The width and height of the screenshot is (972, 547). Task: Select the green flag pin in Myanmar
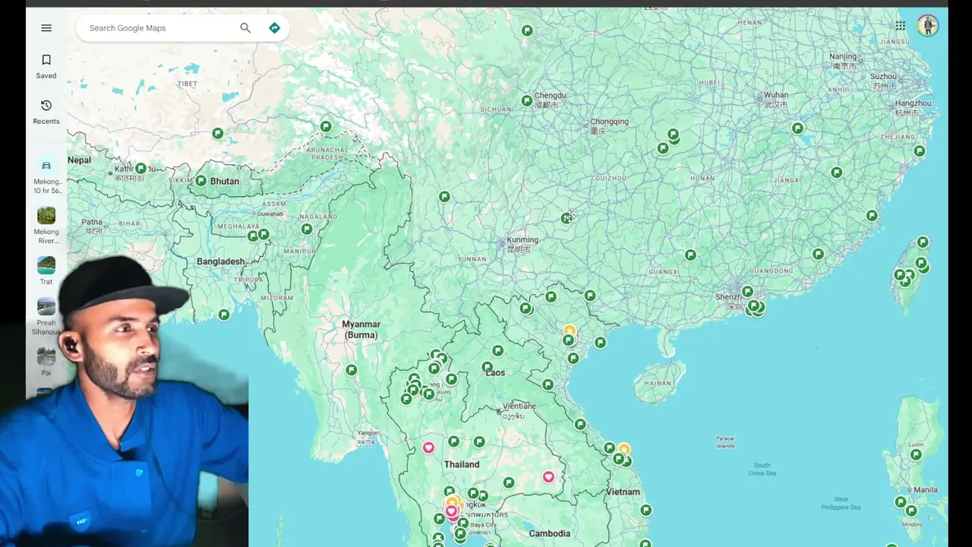coord(351,370)
